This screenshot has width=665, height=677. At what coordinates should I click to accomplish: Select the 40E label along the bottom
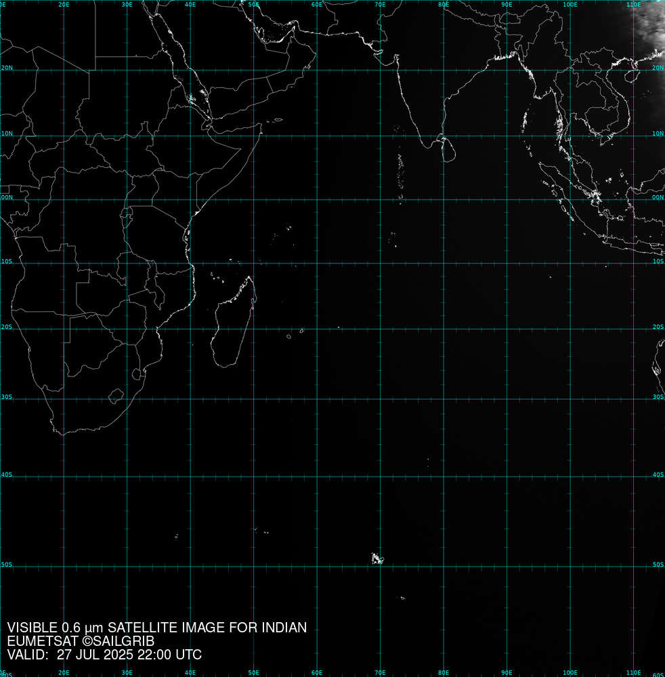click(190, 673)
